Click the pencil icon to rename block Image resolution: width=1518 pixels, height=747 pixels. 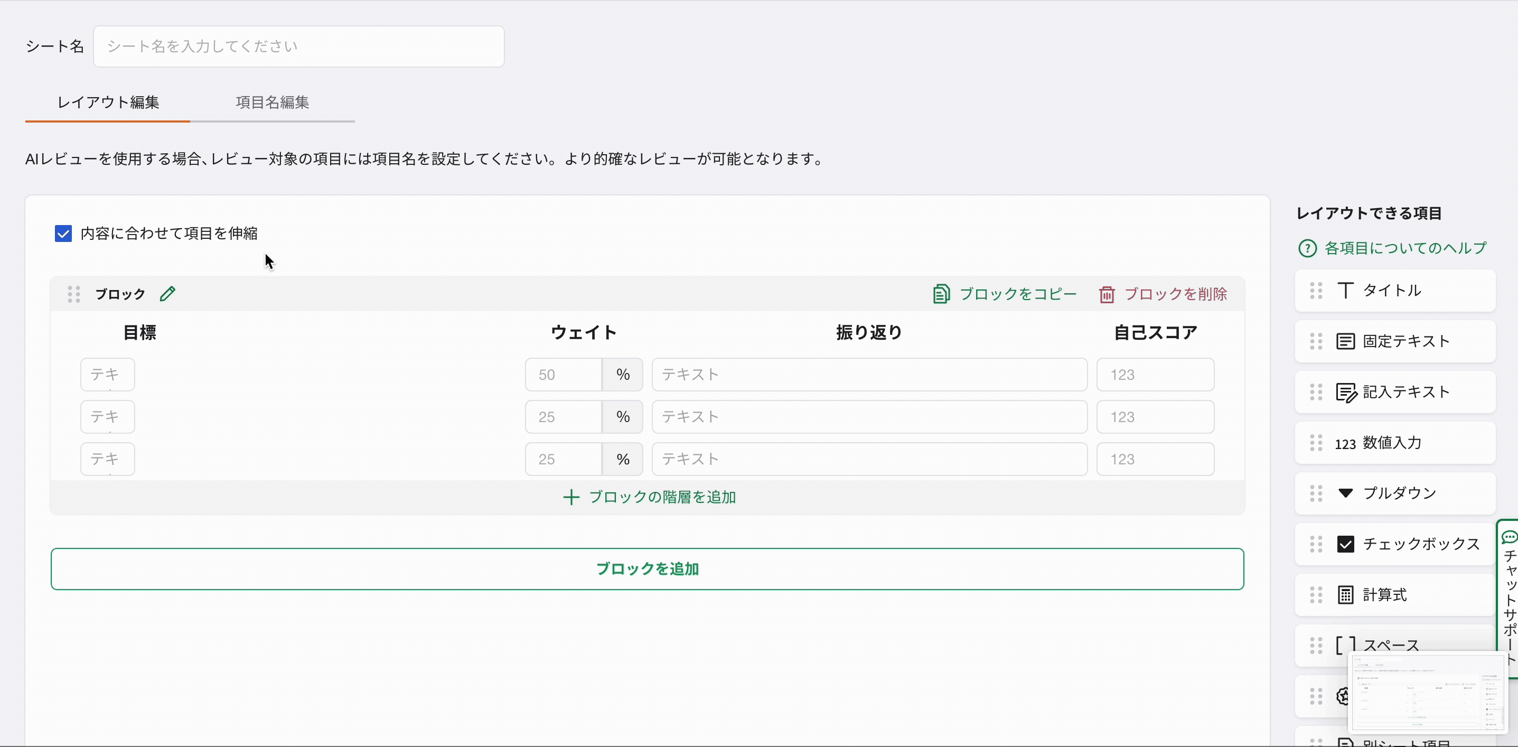167,294
